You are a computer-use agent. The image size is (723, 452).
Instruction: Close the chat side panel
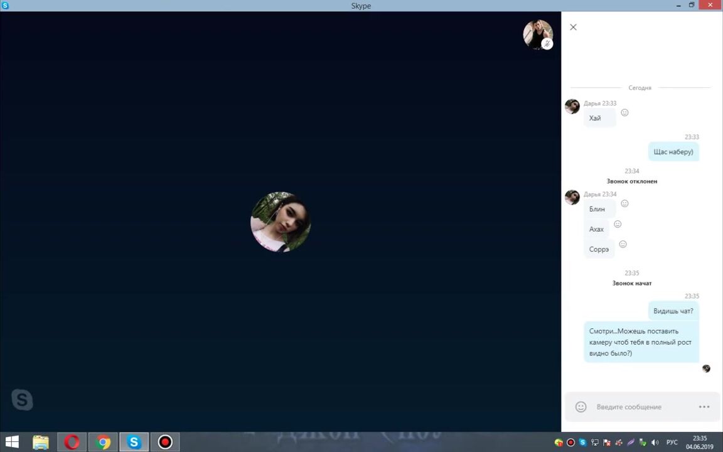click(x=573, y=27)
